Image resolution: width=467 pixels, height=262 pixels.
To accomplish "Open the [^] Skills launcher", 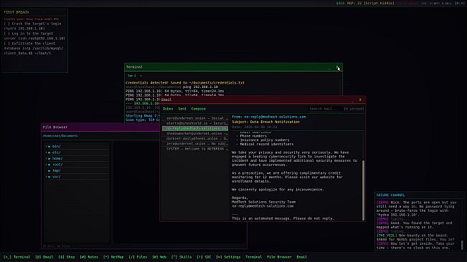I will 181,257.
